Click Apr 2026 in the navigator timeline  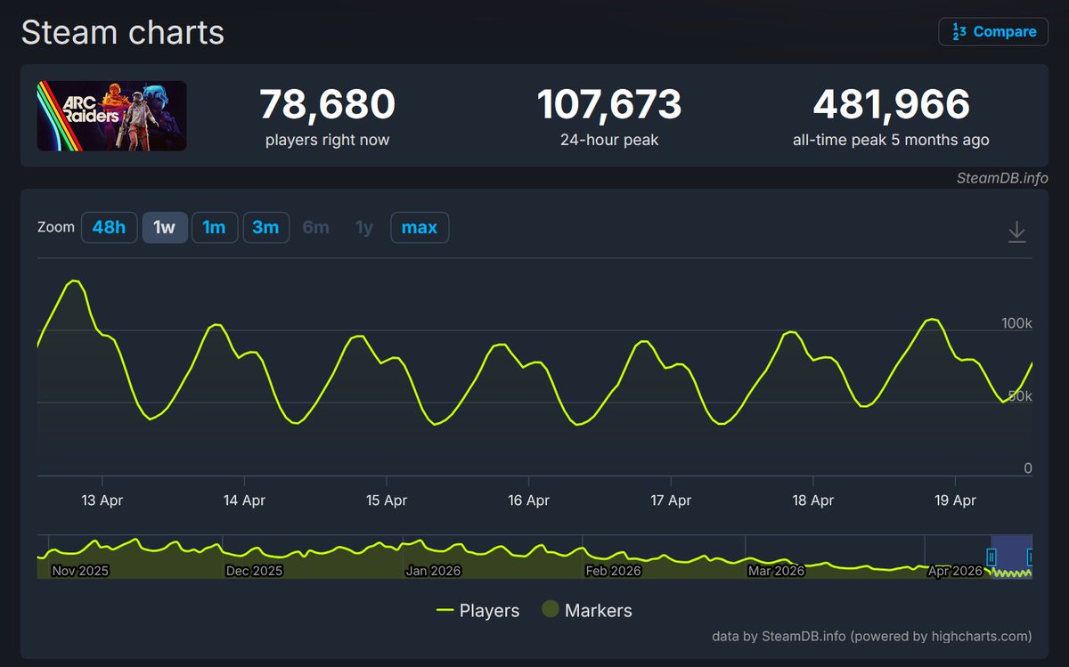tap(955, 571)
